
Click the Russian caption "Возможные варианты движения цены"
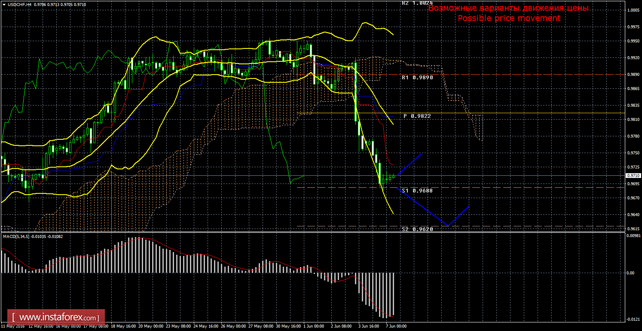click(x=508, y=8)
